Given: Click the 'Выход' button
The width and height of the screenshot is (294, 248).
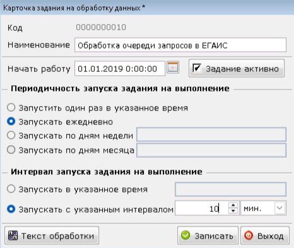Looking at the screenshot, I should point(265,235).
